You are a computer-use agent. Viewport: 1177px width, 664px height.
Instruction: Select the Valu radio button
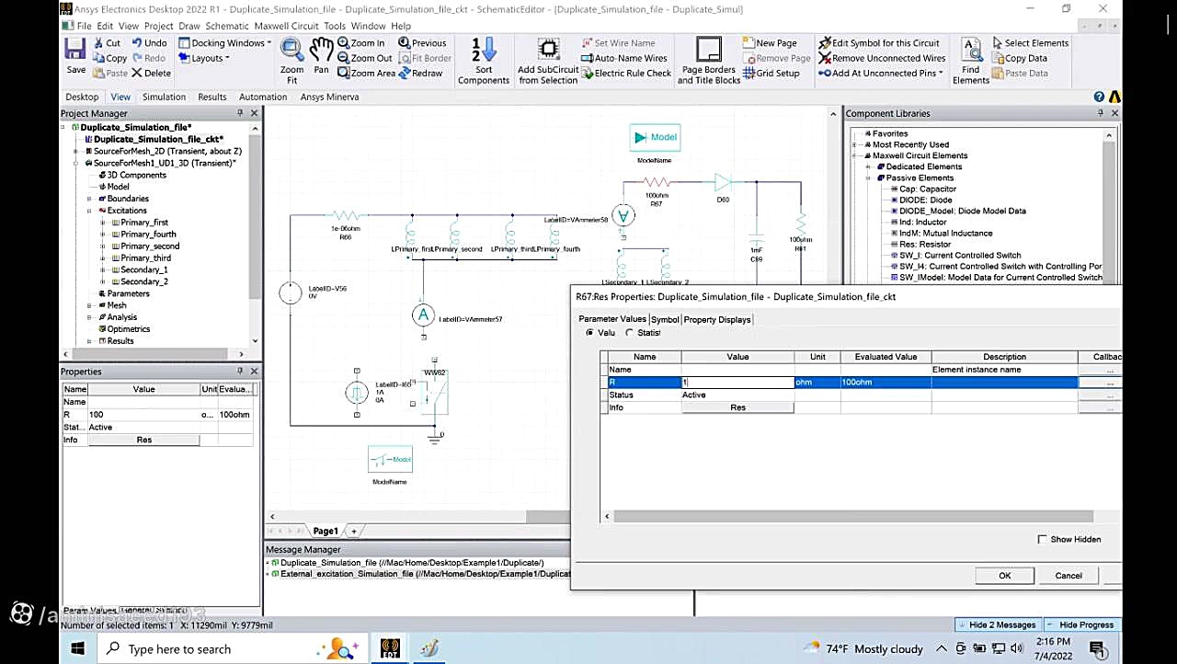589,333
